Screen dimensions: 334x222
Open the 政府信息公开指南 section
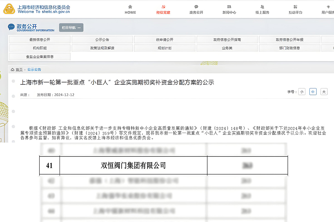(227, 40)
